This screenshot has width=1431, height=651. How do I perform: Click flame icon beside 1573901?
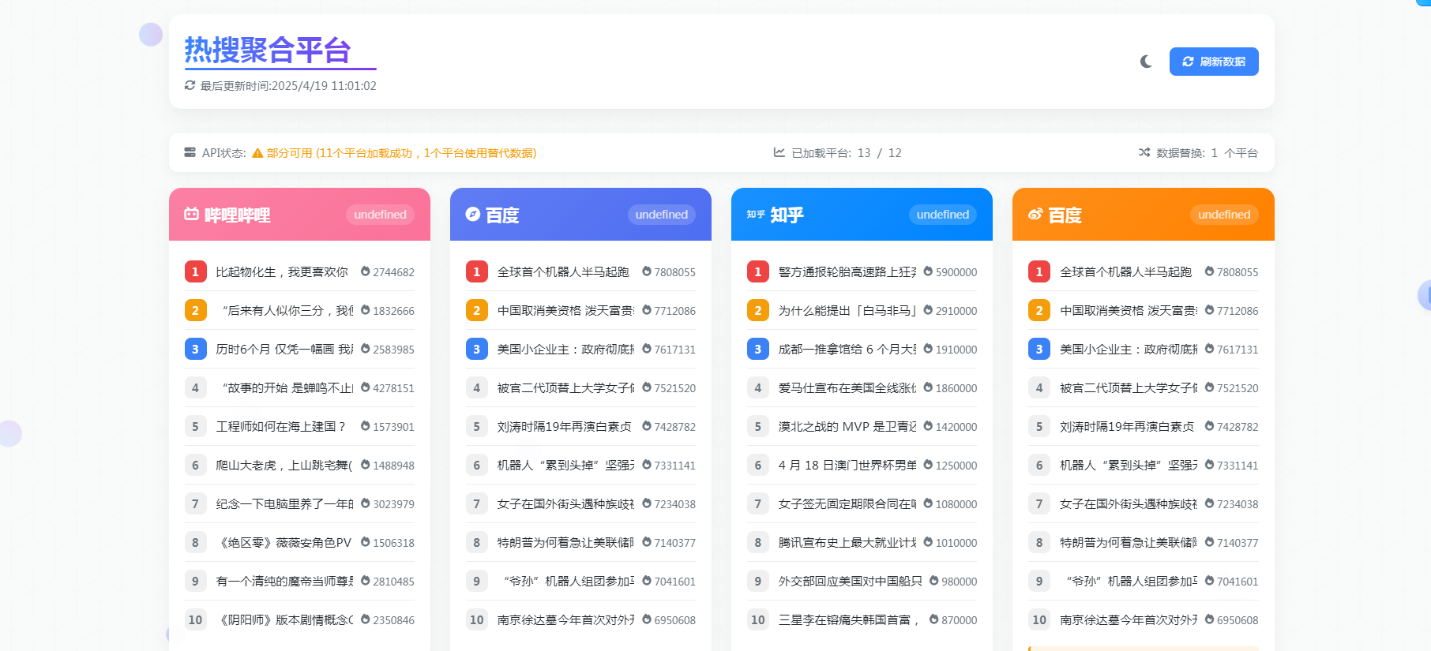(x=365, y=426)
